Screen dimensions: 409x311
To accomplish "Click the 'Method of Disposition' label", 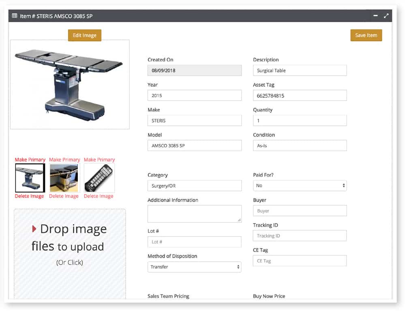I will 172,256.
